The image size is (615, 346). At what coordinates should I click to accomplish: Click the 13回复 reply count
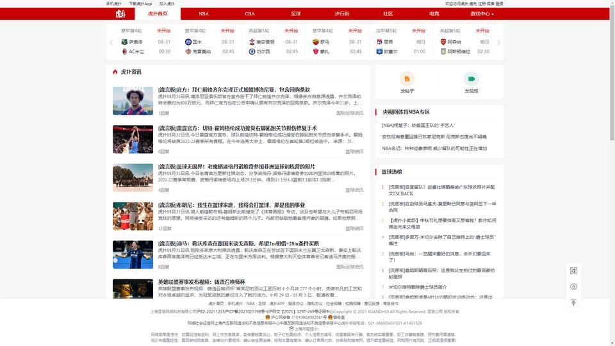165,228
